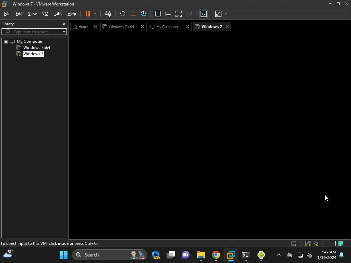This screenshot has width=351, height=263.
Task: Open Task View on the taskbar
Action: point(171,255)
